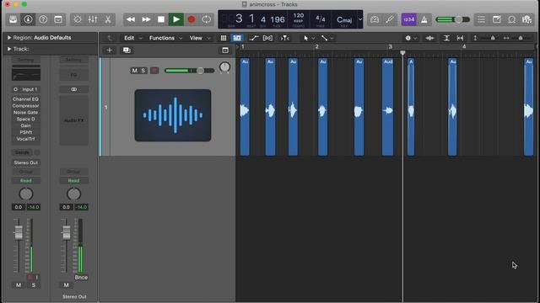Open the Library panel icon

[13, 19]
